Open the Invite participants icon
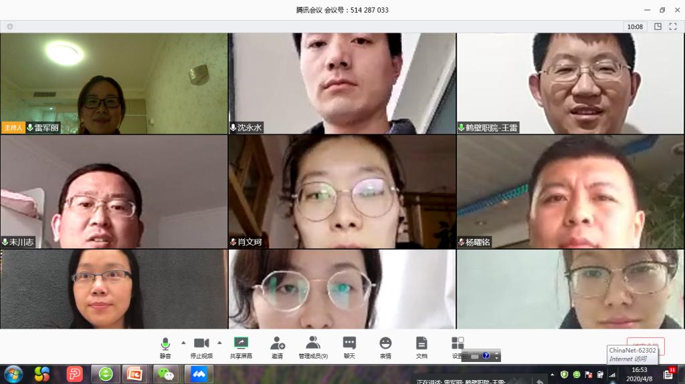The width and height of the screenshot is (685, 384). tap(277, 347)
